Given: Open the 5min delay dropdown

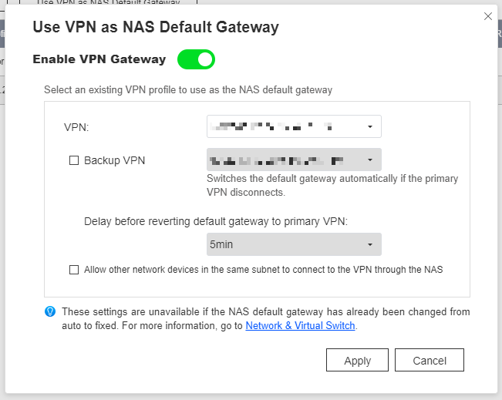Looking at the screenshot, I should point(293,244).
